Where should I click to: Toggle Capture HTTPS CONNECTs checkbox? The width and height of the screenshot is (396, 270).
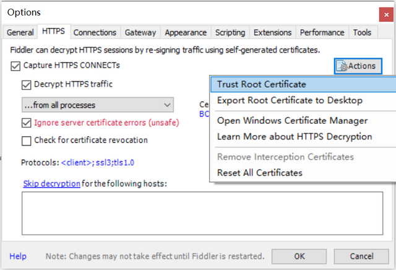click(15, 66)
